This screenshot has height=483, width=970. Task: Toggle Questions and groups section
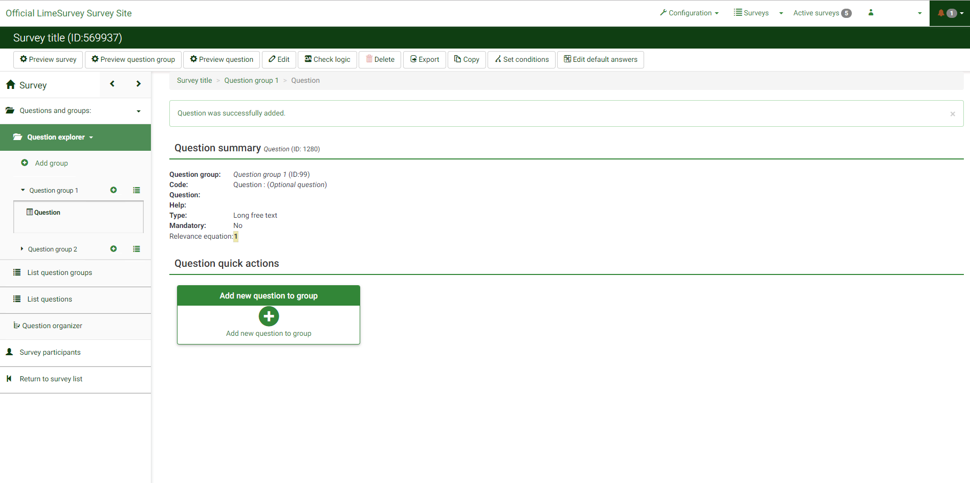tap(75, 111)
